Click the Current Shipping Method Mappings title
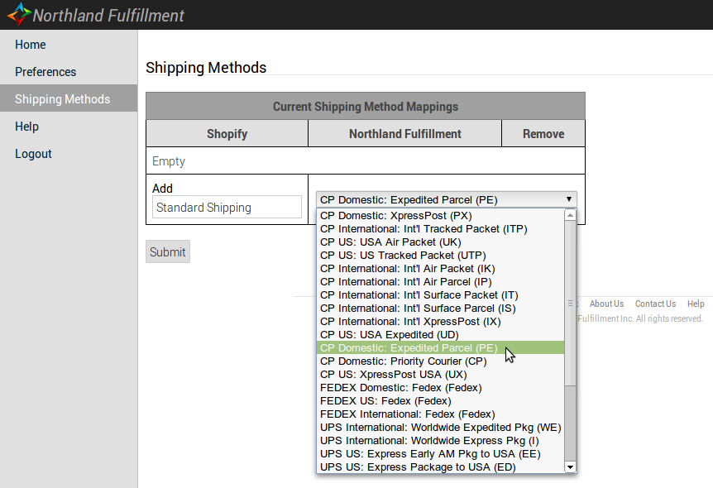The width and height of the screenshot is (713, 488). coord(365,107)
